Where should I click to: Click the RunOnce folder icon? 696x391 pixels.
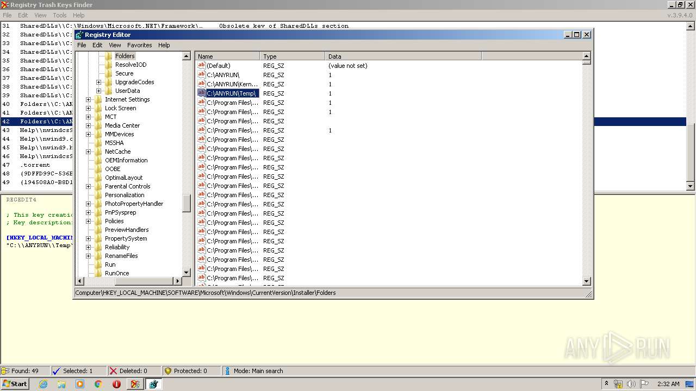pyautogui.click(x=98, y=273)
